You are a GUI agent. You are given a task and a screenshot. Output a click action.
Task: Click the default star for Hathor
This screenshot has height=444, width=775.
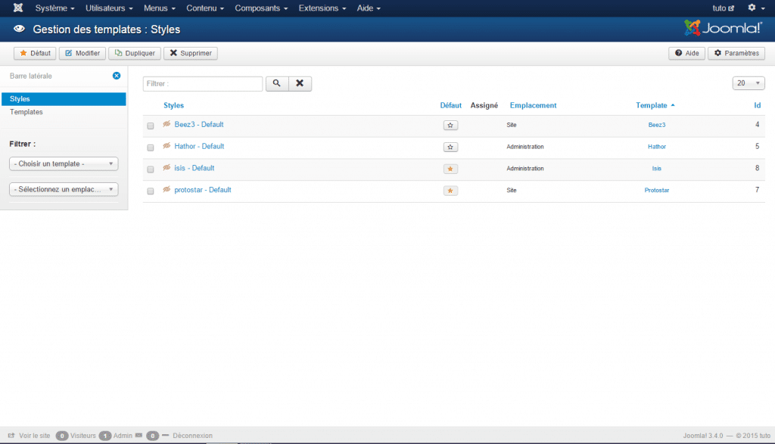coord(450,147)
